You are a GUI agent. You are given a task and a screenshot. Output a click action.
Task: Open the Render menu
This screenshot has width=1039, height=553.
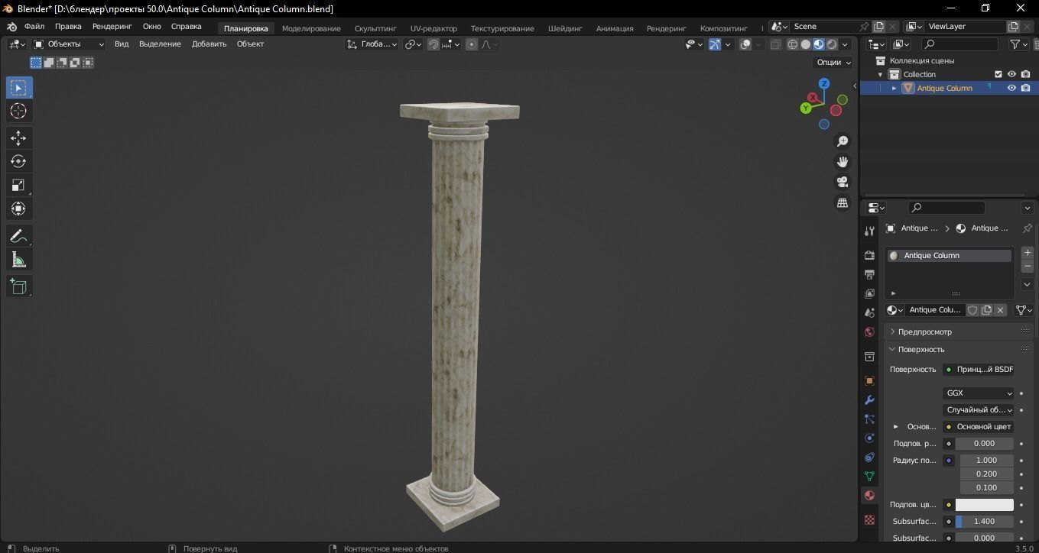pos(112,27)
